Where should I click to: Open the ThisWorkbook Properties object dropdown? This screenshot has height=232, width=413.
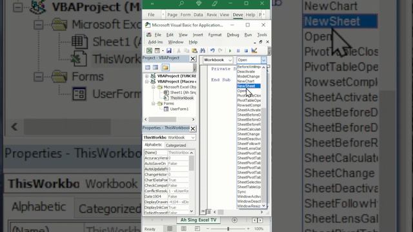point(193,137)
